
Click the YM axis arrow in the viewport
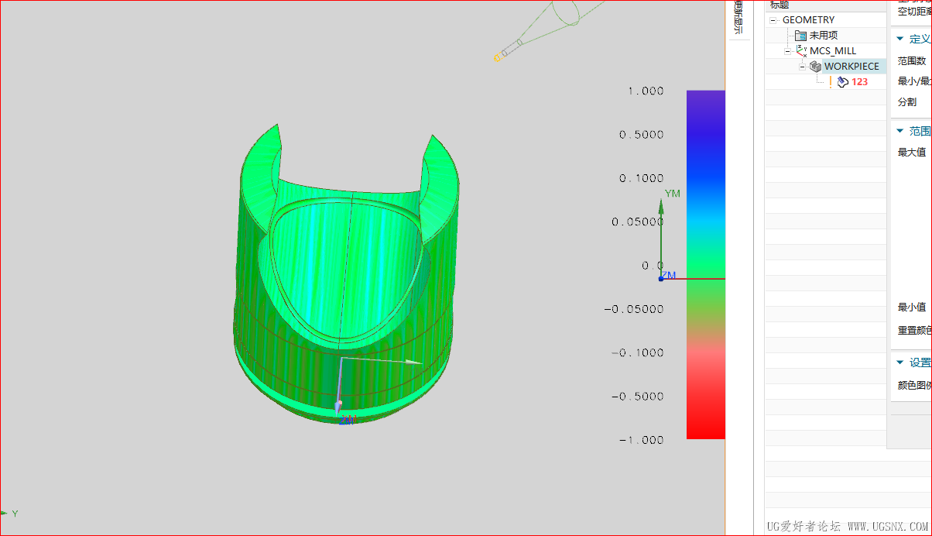661,211
